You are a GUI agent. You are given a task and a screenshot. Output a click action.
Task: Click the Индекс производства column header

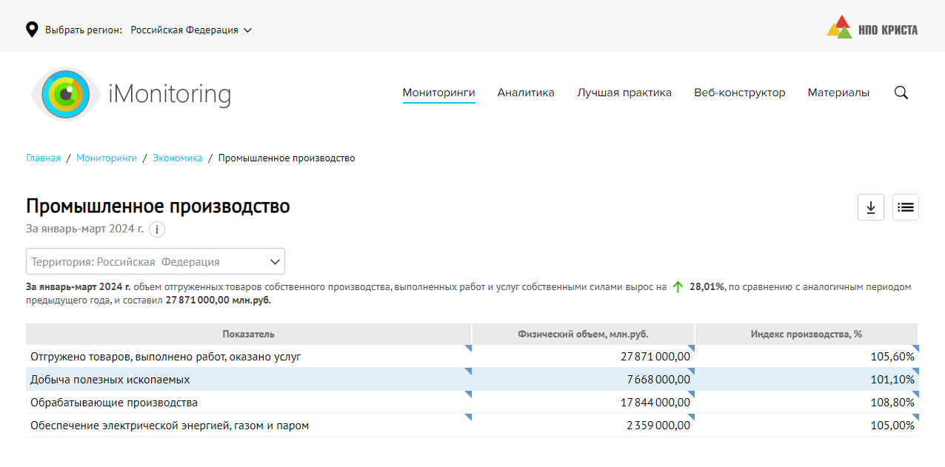pyautogui.click(x=806, y=335)
